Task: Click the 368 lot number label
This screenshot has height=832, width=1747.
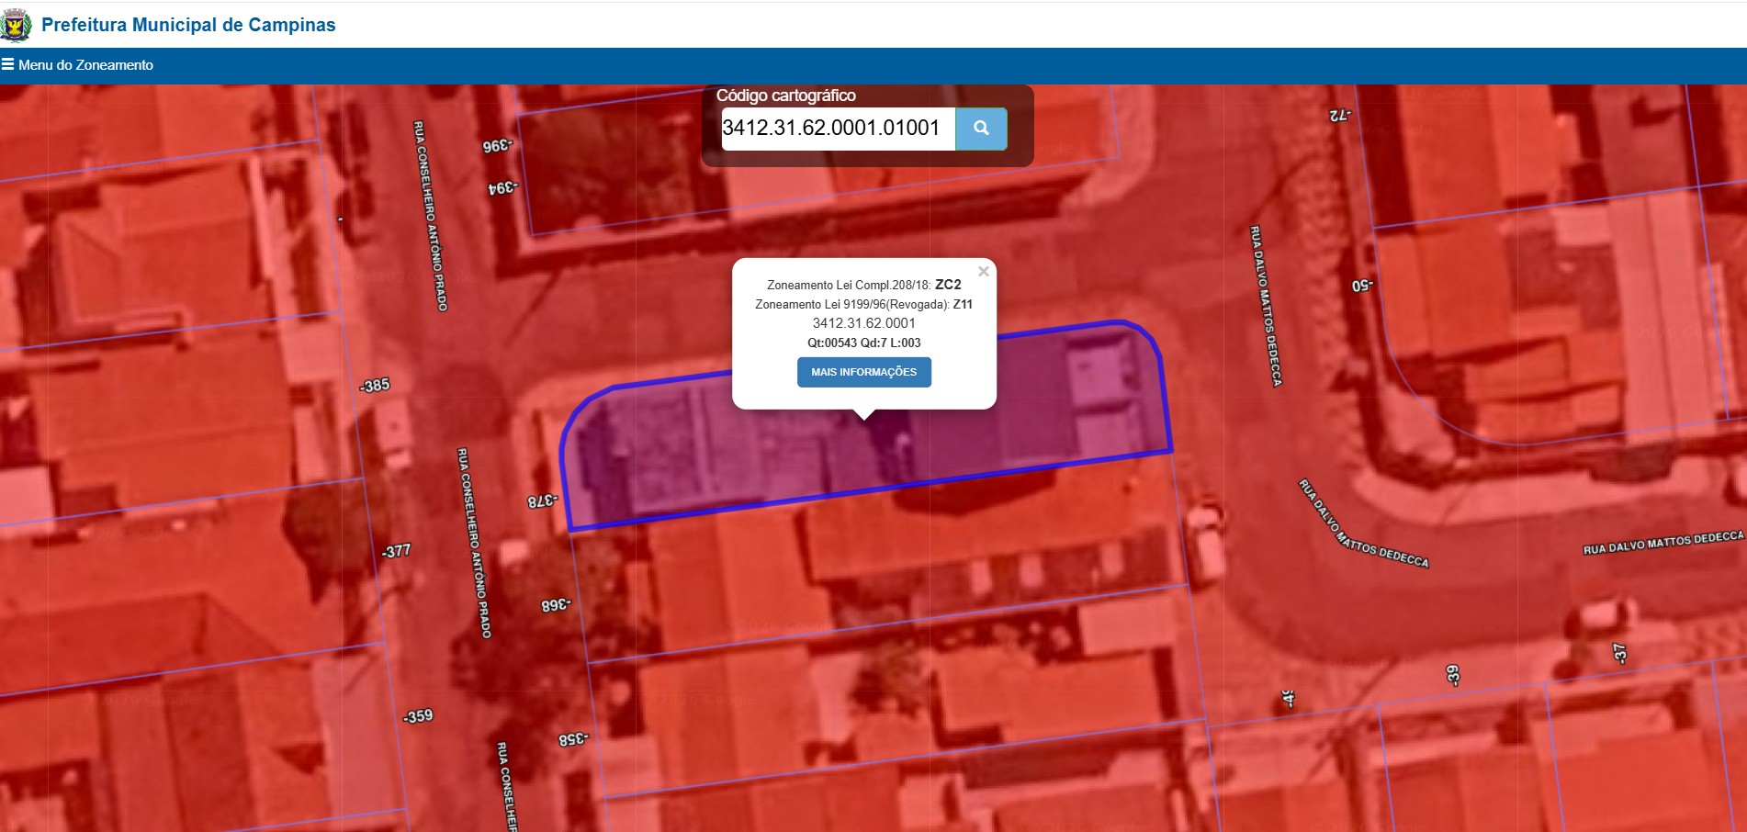Action: [556, 605]
